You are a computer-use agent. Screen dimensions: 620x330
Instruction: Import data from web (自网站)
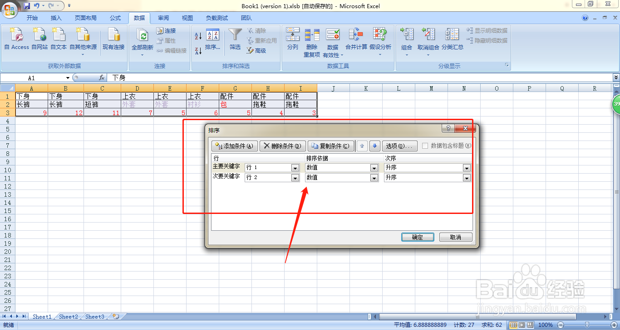click(39, 39)
